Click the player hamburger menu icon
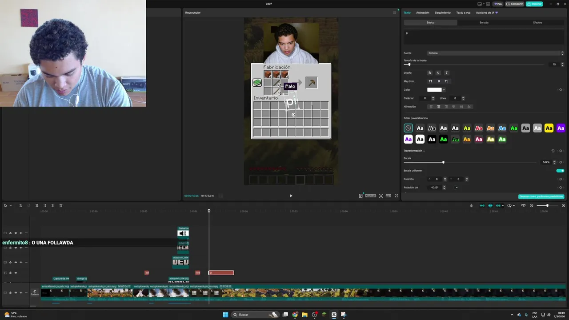569x320 pixels. [394, 12]
